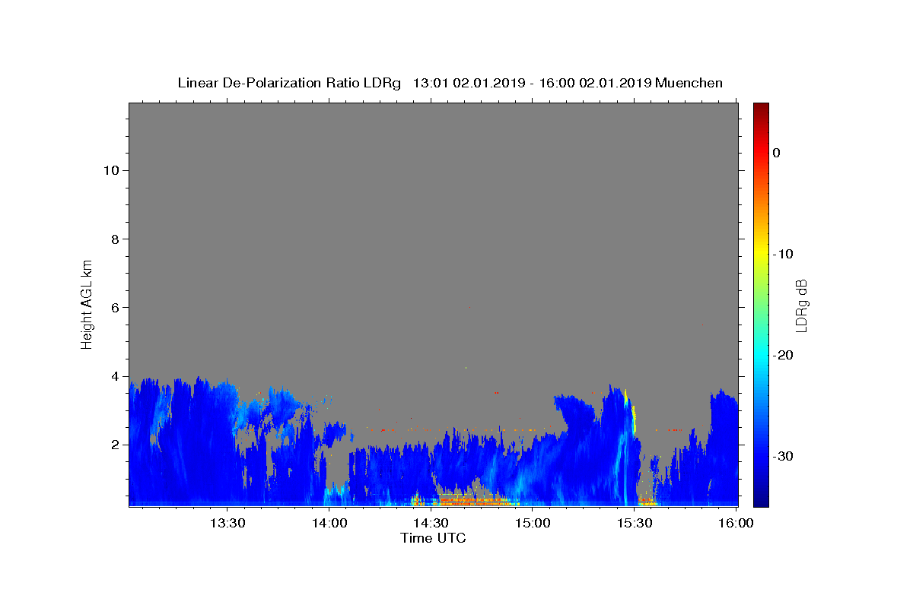Click the start time '13:01 02.01.2019' in title
The height and width of the screenshot is (608, 913).
pos(468,83)
